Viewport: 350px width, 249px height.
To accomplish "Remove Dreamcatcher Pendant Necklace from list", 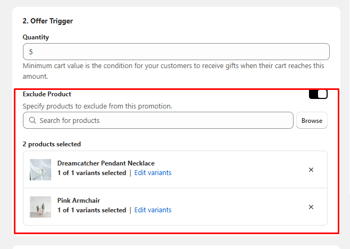I will 311,170.
